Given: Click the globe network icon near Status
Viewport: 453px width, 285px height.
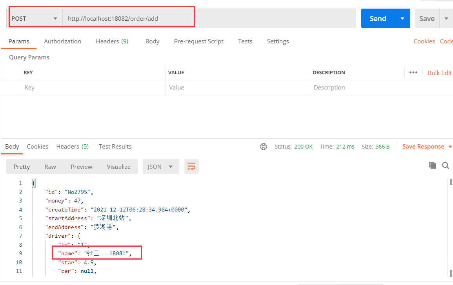Looking at the screenshot, I should pos(264,147).
